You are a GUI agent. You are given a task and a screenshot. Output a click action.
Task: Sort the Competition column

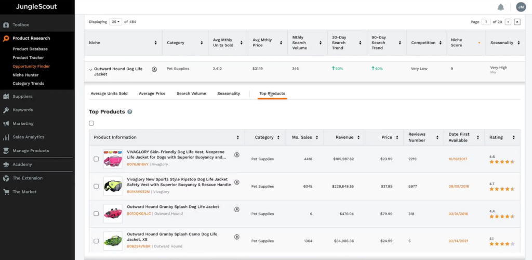(x=441, y=43)
